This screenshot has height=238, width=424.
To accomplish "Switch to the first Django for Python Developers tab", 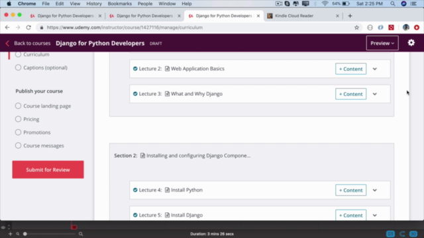I will tap(65, 16).
